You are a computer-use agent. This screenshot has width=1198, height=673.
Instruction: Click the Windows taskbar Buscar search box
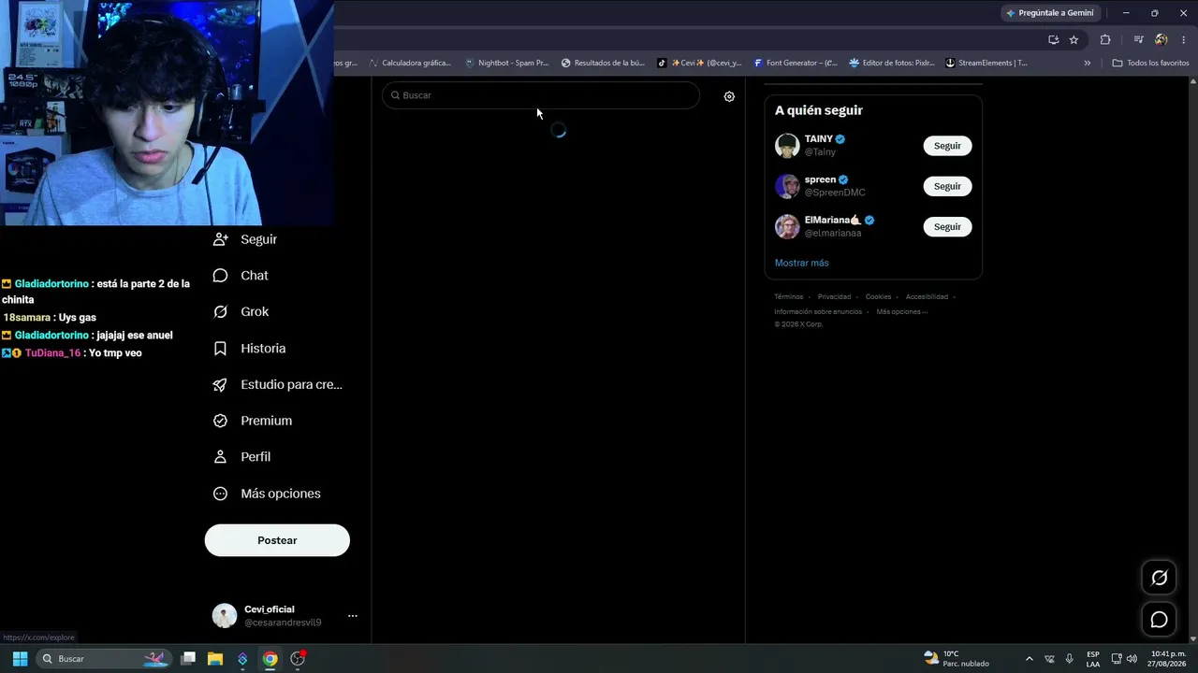tap(104, 659)
